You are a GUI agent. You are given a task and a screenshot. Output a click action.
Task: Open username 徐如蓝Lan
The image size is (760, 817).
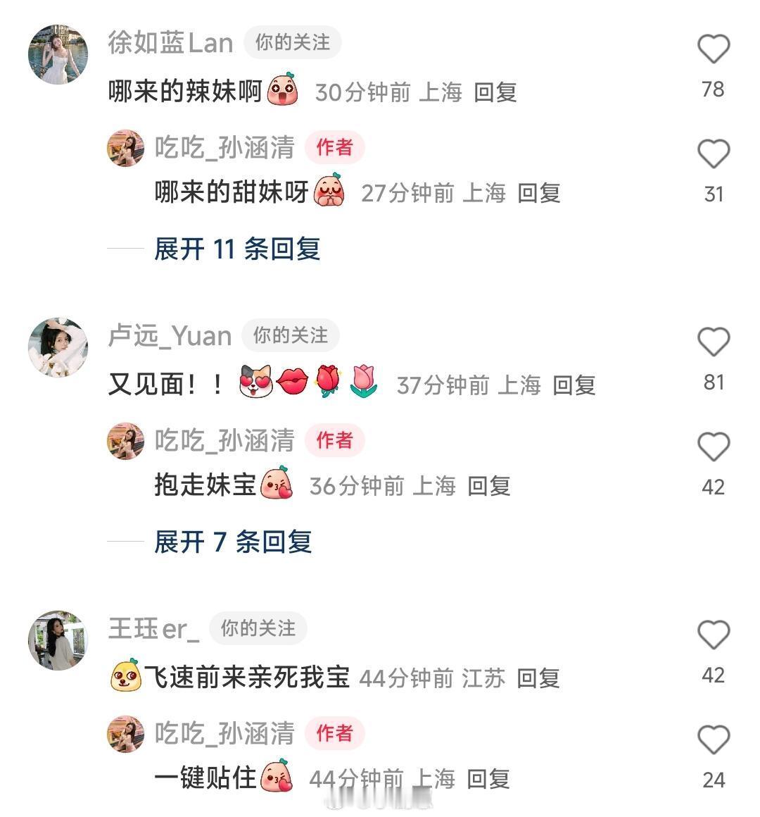(x=170, y=43)
